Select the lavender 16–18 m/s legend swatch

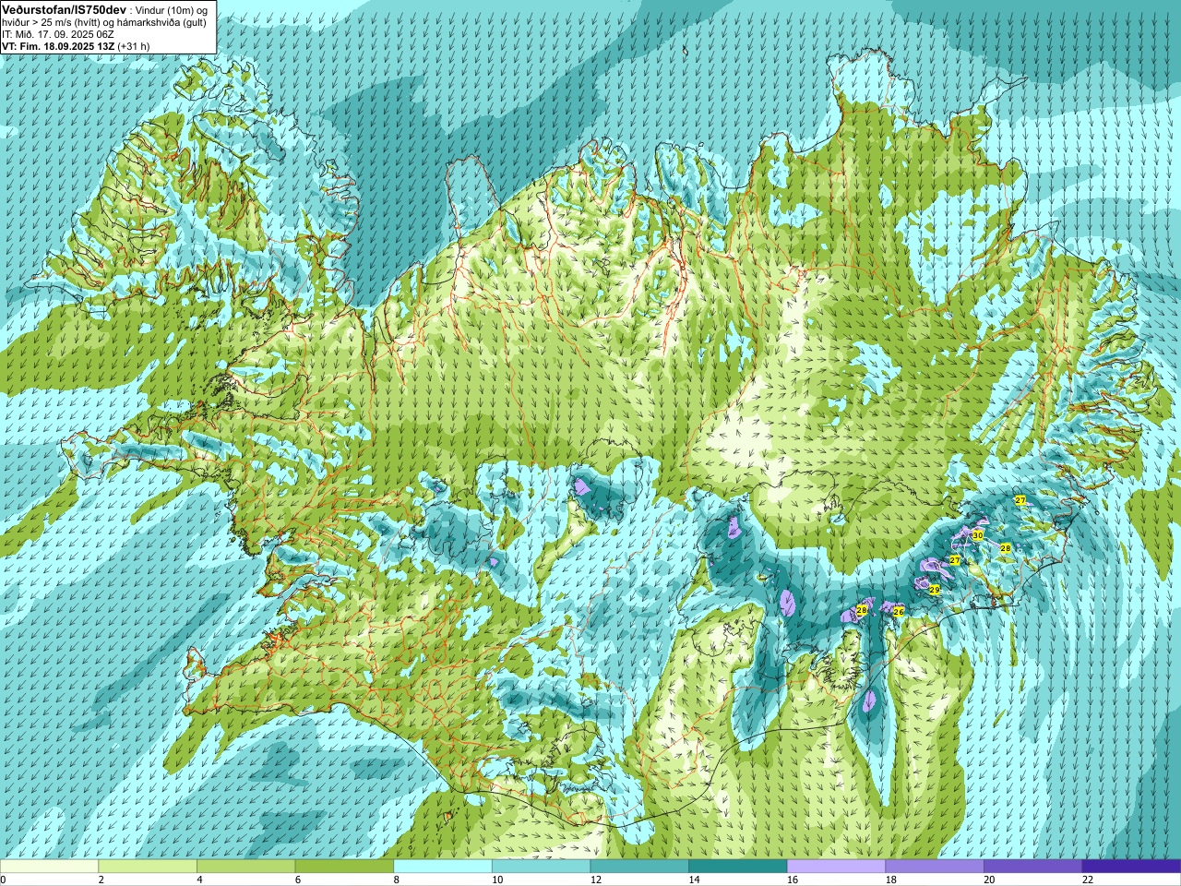tap(836, 867)
